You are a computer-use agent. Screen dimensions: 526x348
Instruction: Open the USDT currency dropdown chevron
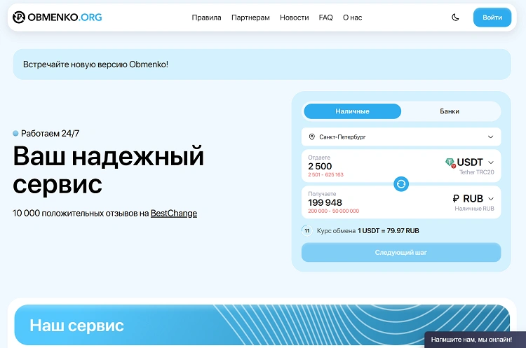pos(491,162)
